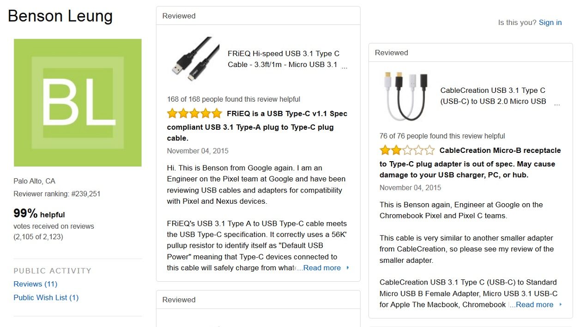Click the Reviewer ranking #239,251 text
Screen dimensions: 580x327
pos(57,194)
